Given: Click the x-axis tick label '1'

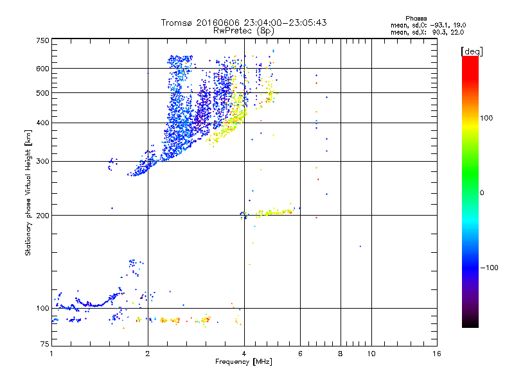Looking at the screenshot, I should (51, 354).
